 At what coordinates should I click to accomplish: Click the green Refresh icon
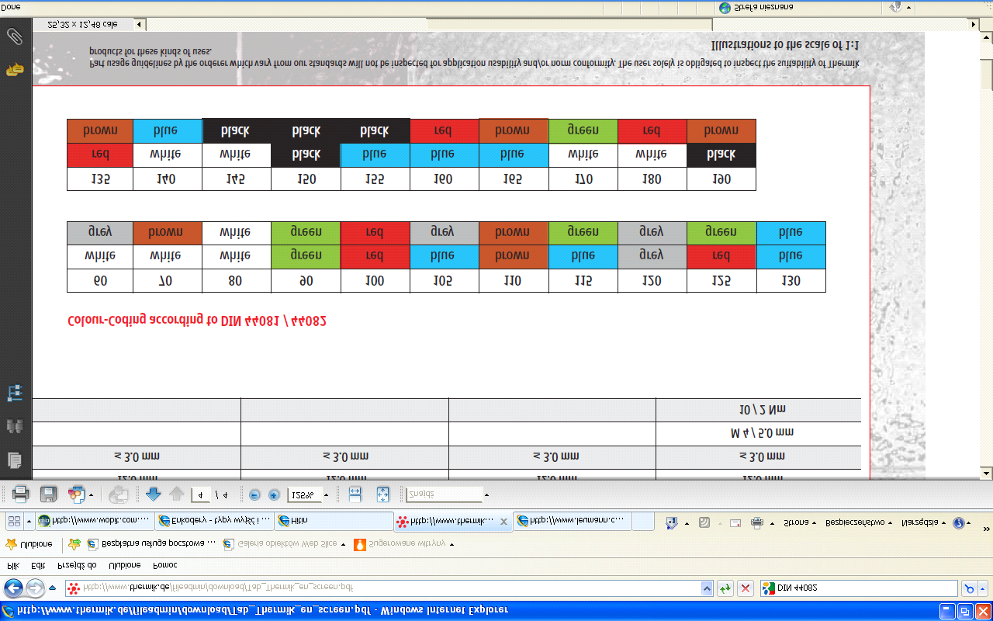[725, 588]
